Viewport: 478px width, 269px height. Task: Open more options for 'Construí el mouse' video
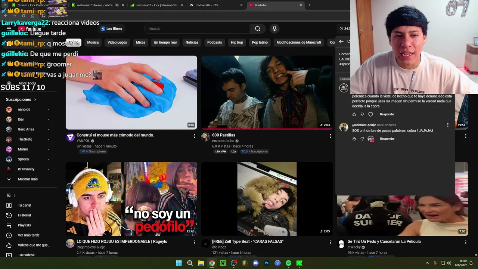195,136
